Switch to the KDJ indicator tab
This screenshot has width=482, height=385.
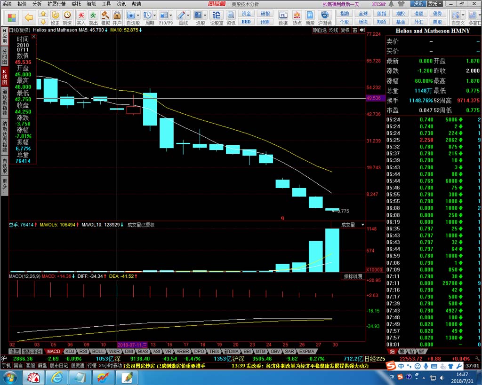tap(70, 351)
